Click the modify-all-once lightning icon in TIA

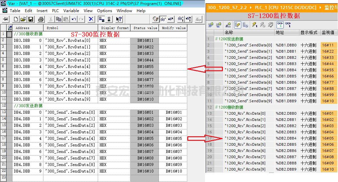tap(254, 25)
